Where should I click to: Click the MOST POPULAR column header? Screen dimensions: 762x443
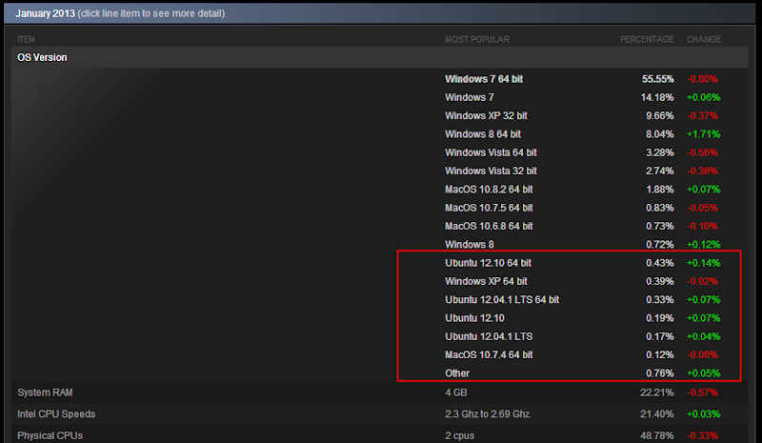(477, 39)
